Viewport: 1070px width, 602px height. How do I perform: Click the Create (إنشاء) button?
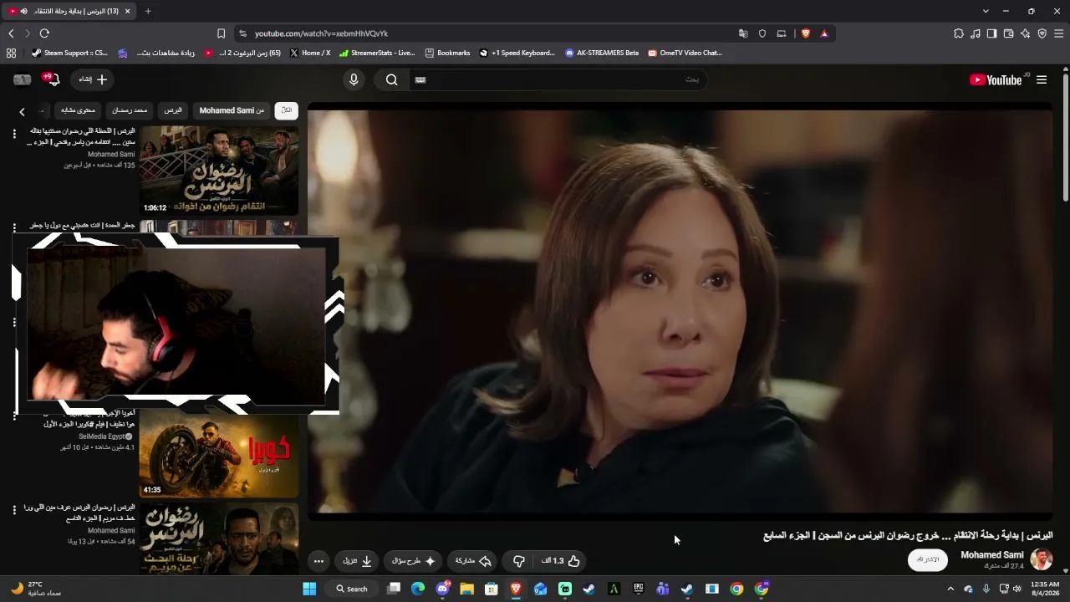93,79
